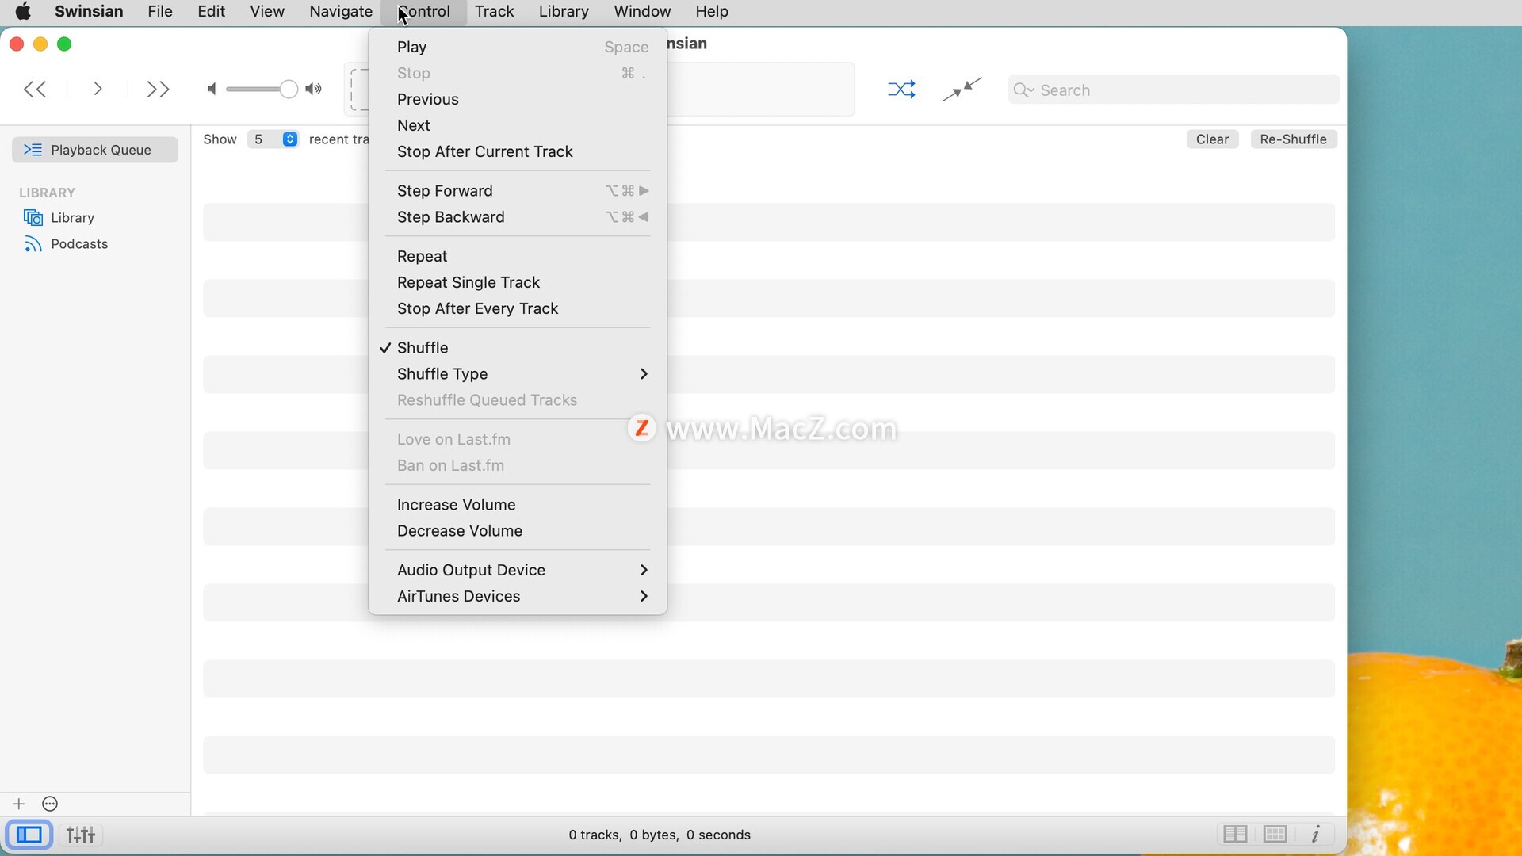Choose Play from Control menu
The image size is (1522, 856).
[518, 47]
